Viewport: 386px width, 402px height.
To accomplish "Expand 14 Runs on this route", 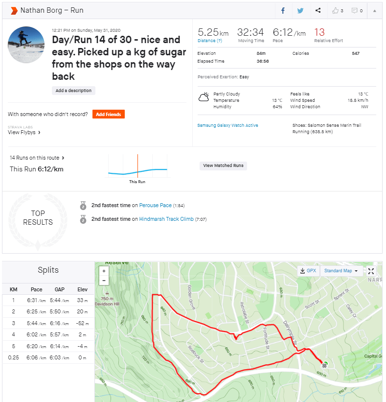I will tap(37, 158).
